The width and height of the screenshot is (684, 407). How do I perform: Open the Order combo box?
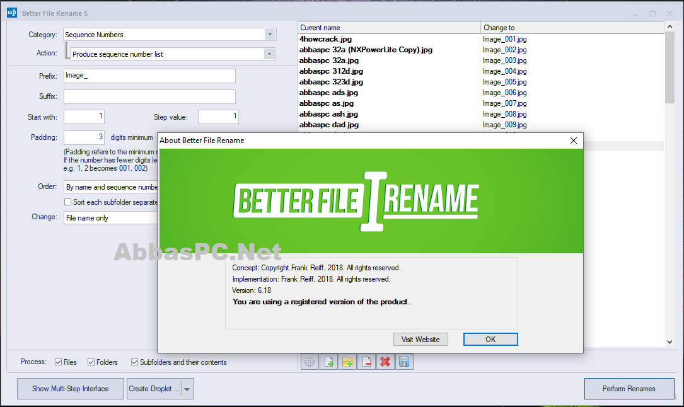pyautogui.click(x=111, y=187)
